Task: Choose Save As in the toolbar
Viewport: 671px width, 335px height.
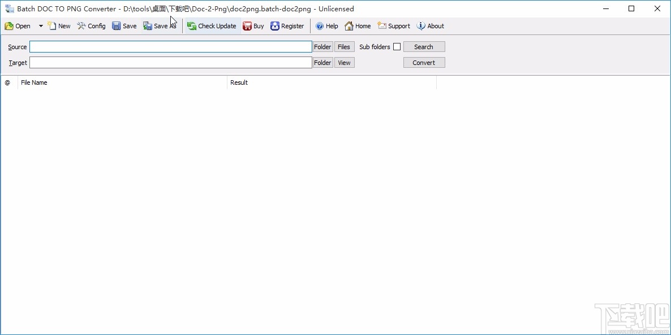Action: tap(160, 26)
